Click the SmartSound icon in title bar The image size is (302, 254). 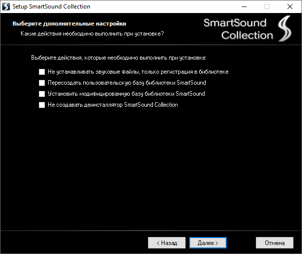click(6, 7)
